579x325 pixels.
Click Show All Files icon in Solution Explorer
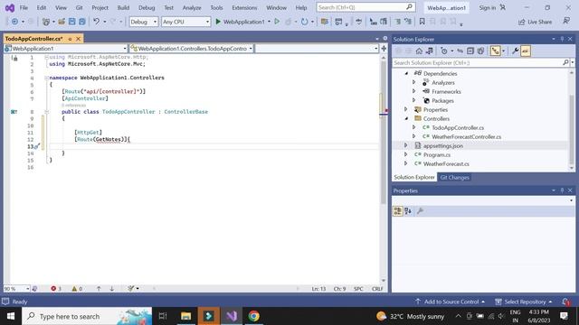[x=480, y=51]
